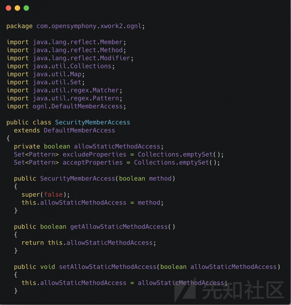The height and width of the screenshot is (305, 291).
Task: Click the SecurityMemberAccess constructor signature
Action: 94,178
